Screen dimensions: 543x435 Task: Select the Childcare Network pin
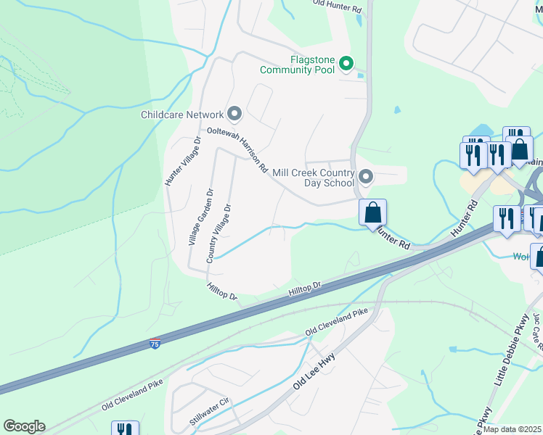234,114
